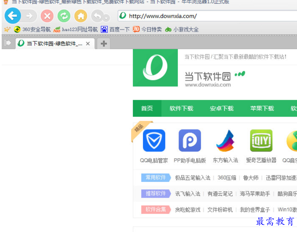Image resolution: width=297 pixels, height=232 pixels.
Task: Open the 360压缩 link
Action: [227, 178]
